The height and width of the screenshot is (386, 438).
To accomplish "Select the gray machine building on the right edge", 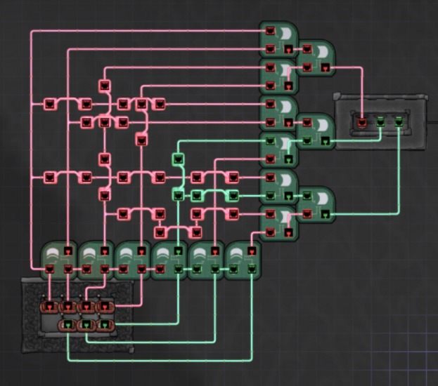I will pyautogui.click(x=380, y=122).
